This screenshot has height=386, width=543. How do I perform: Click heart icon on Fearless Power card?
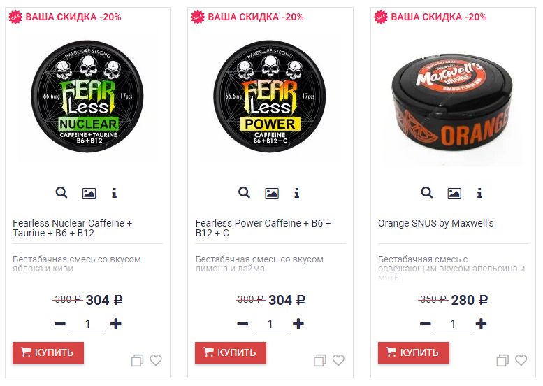[338, 360]
